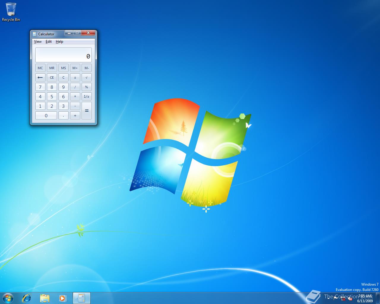Screen dimensions: 380x304
Task: Click the Show desktop button
Action: click(x=378, y=298)
